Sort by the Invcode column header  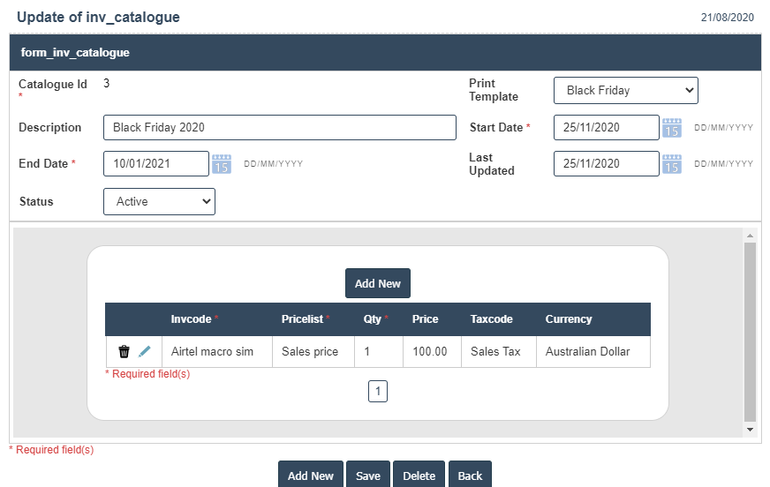click(x=192, y=319)
